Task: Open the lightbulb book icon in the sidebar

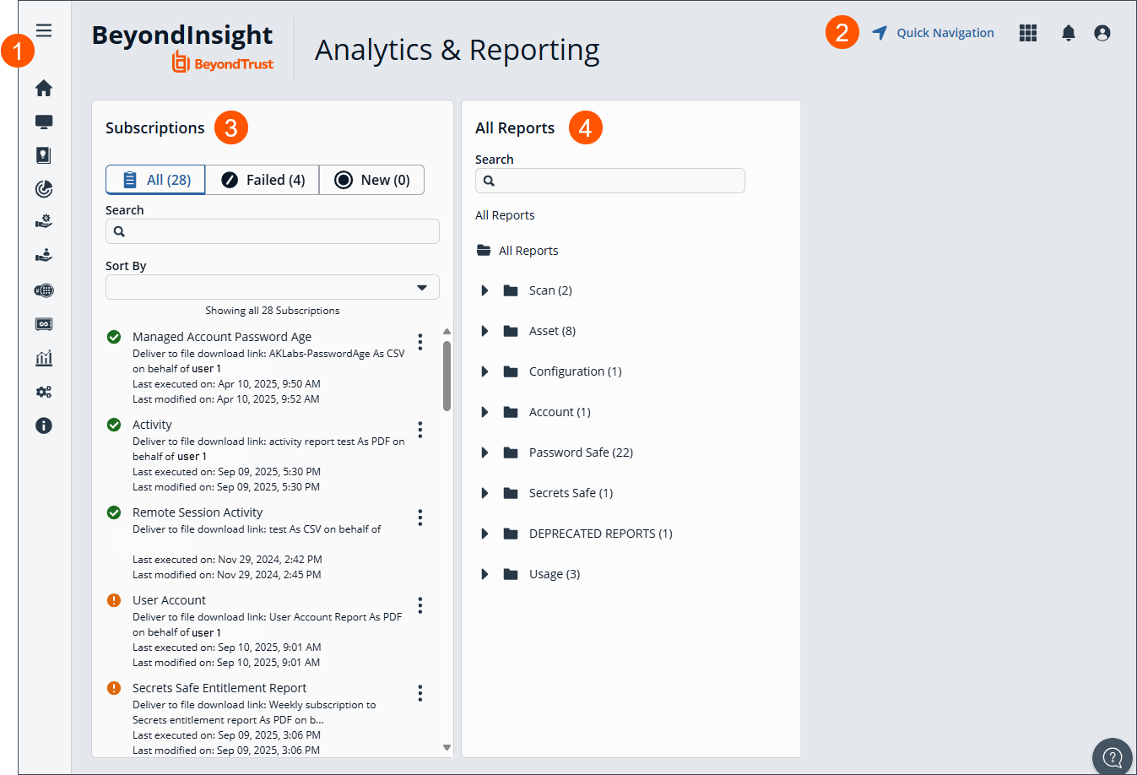Action: tap(44, 155)
